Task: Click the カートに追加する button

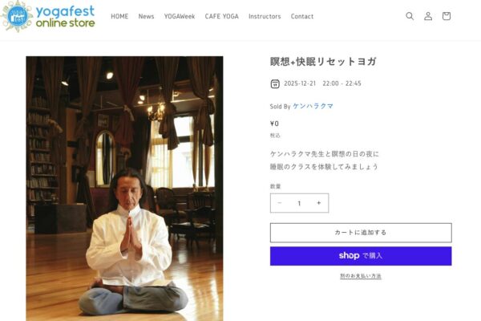Action: [x=361, y=233]
